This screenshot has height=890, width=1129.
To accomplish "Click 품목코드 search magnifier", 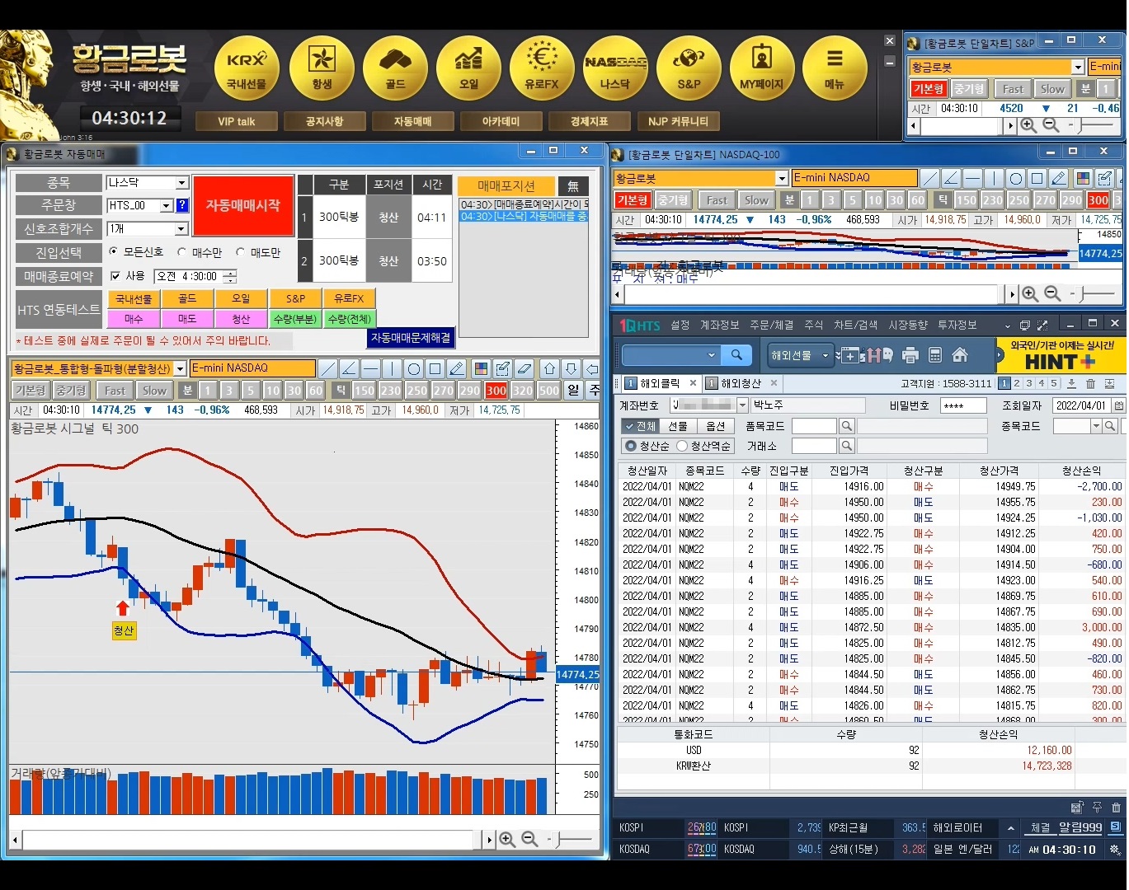I will tap(846, 426).
